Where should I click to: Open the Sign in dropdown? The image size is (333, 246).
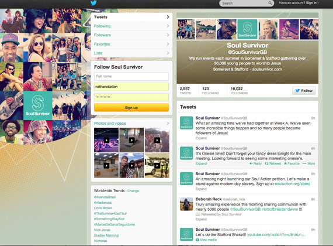(299, 3)
